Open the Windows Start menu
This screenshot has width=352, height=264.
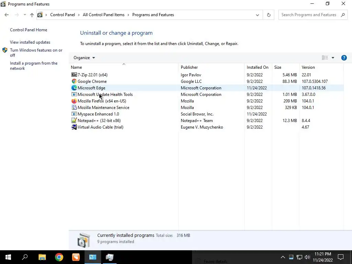tap(8, 257)
